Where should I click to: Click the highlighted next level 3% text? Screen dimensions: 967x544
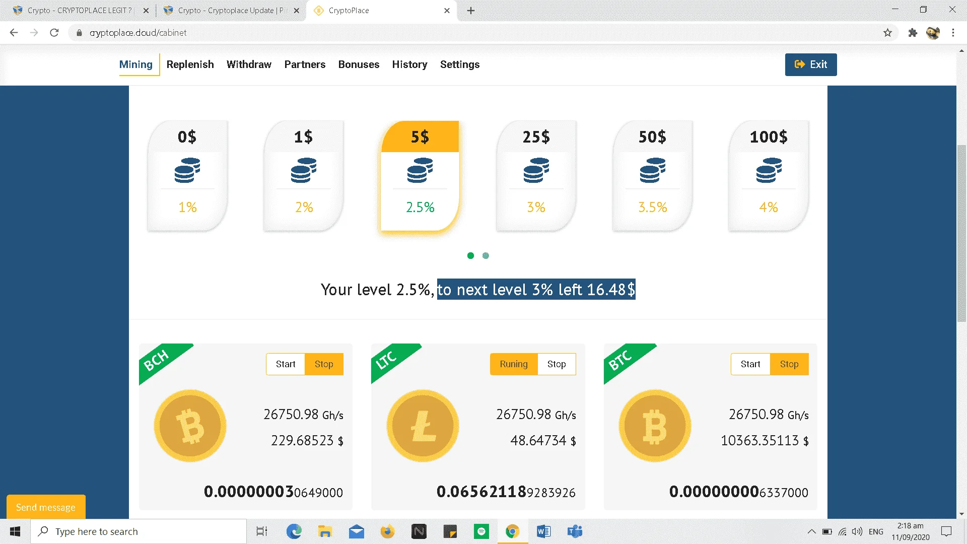(536, 289)
